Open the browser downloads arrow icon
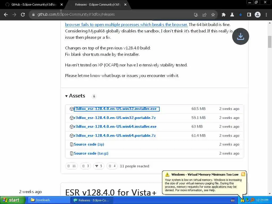 pyautogui.click(x=241, y=15)
